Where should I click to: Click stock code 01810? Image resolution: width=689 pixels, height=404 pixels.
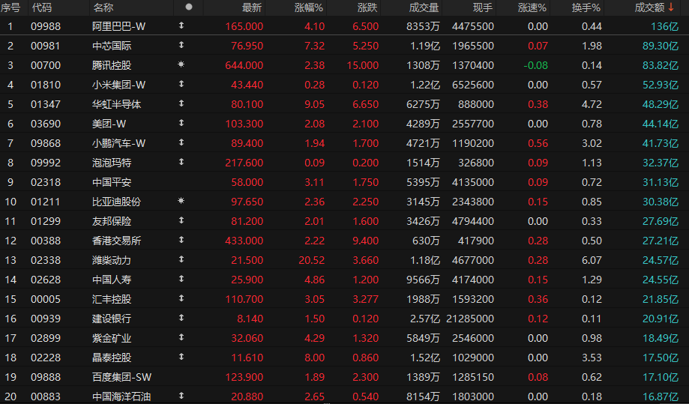[46, 85]
